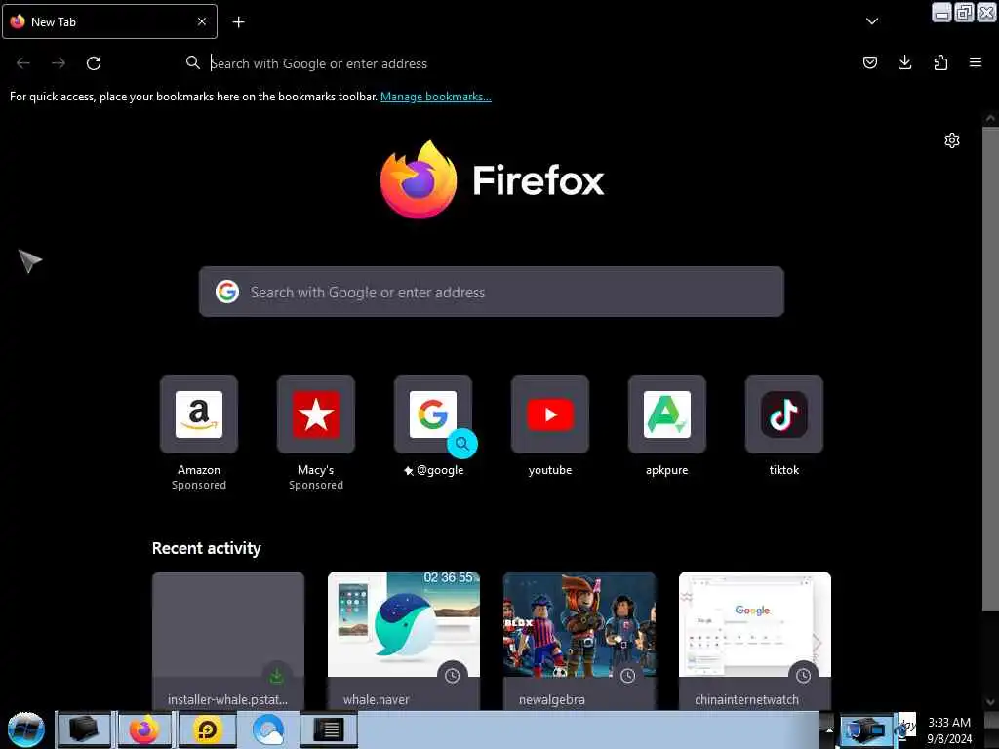Click the Recent activity heading

pyautogui.click(x=207, y=548)
